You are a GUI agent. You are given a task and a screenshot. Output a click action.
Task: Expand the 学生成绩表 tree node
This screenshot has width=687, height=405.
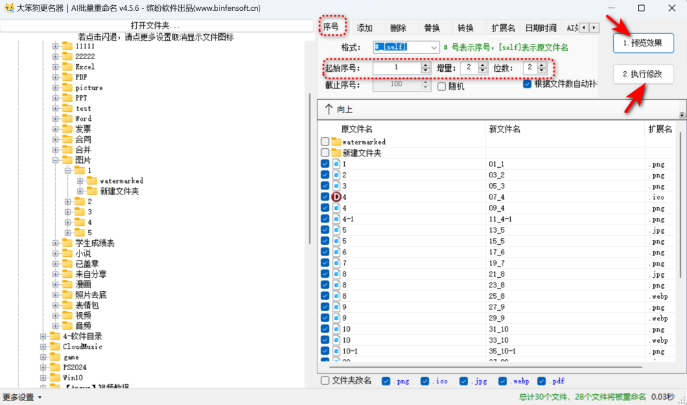pyautogui.click(x=57, y=242)
